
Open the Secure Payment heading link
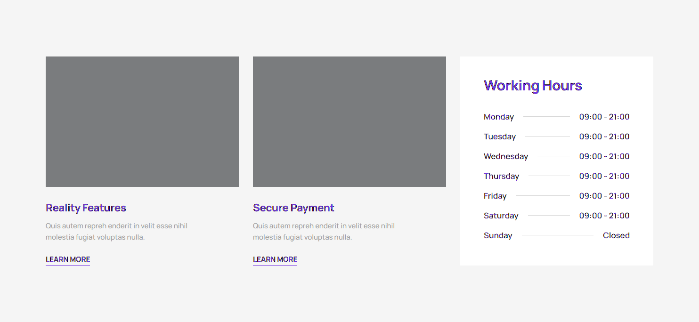293,208
